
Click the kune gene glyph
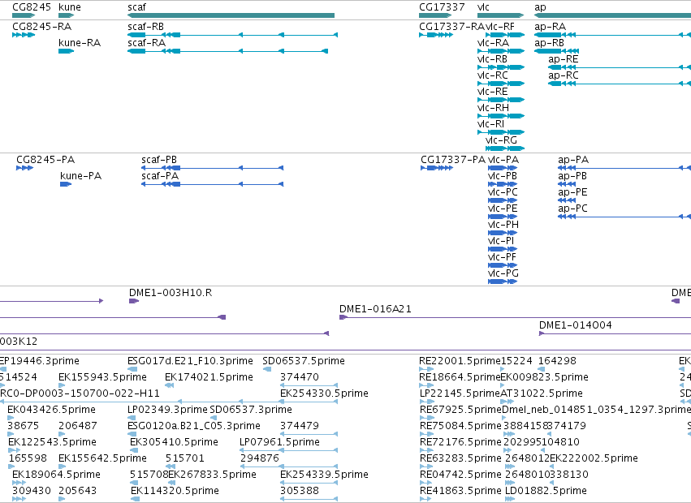click(66, 15)
